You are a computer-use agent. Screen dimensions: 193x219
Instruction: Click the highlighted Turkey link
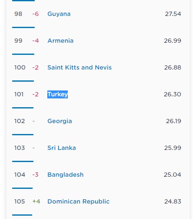click(57, 94)
